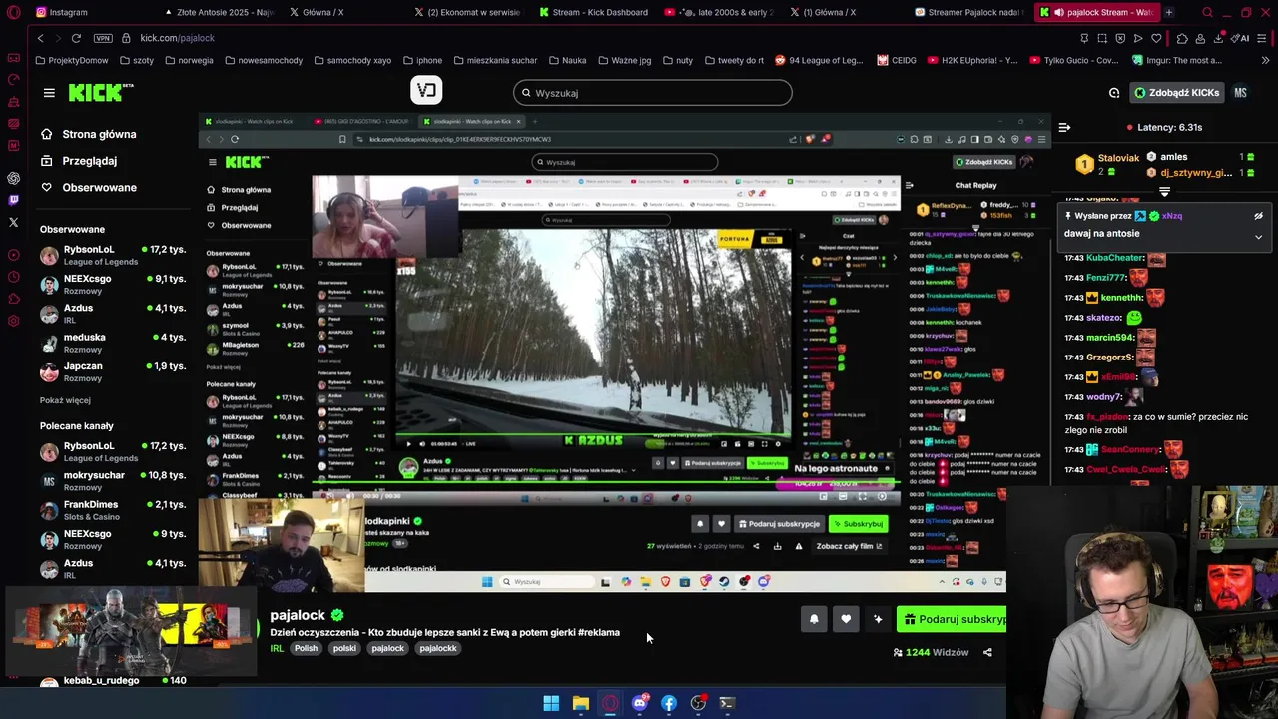Open OBS Studio from the taskbar
The height and width of the screenshot is (719, 1278).
(x=698, y=703)
